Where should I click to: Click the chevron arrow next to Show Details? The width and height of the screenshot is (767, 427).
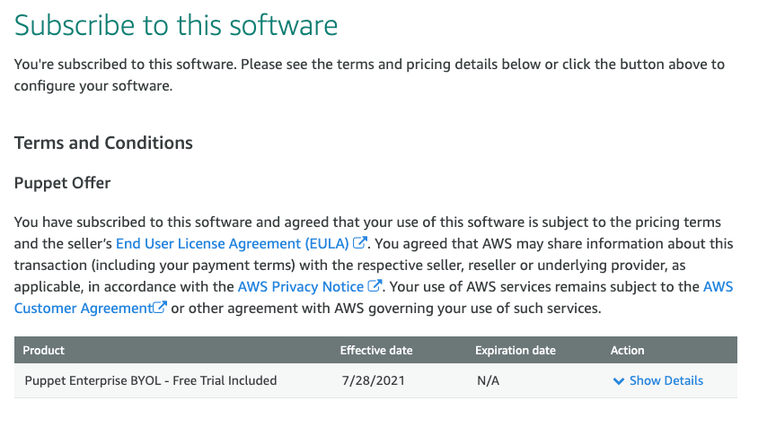click(x=619, y=381)
